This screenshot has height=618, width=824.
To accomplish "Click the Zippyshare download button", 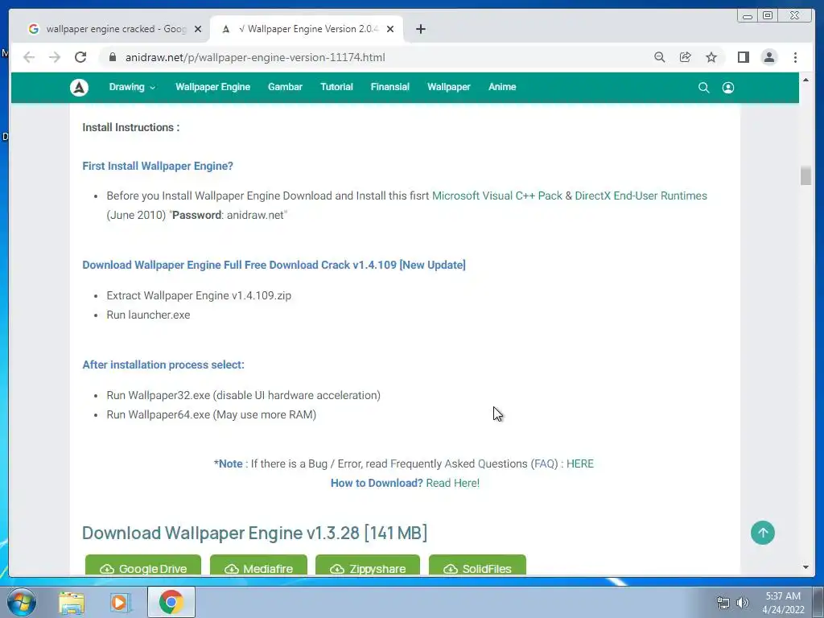I will (367, 566).
